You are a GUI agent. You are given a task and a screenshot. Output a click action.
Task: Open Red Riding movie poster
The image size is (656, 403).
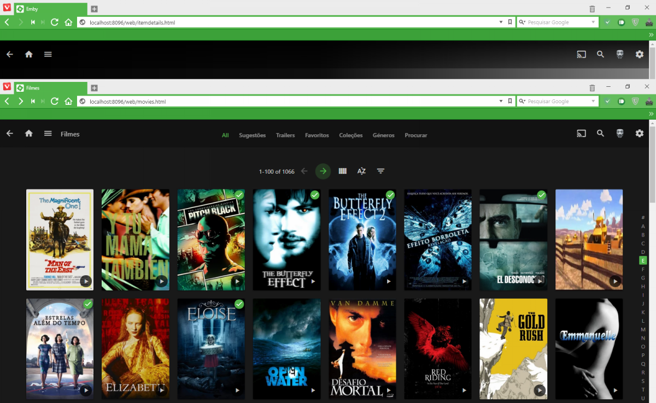pyautogui.click(x=437, y=349)
